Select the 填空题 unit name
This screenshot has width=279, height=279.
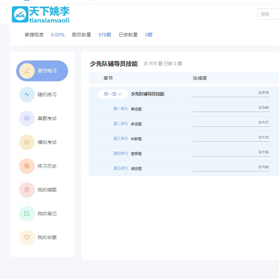pyautogui.click(x=136, y=169)
